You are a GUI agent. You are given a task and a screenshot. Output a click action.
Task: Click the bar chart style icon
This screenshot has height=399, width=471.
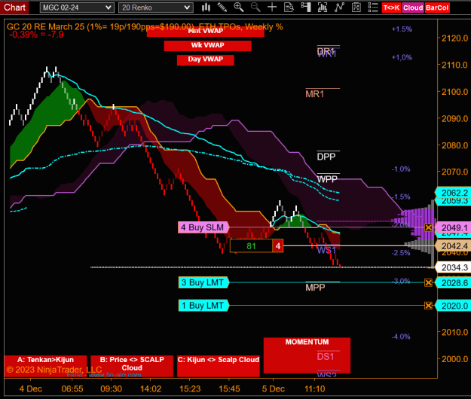pos(206,8)
